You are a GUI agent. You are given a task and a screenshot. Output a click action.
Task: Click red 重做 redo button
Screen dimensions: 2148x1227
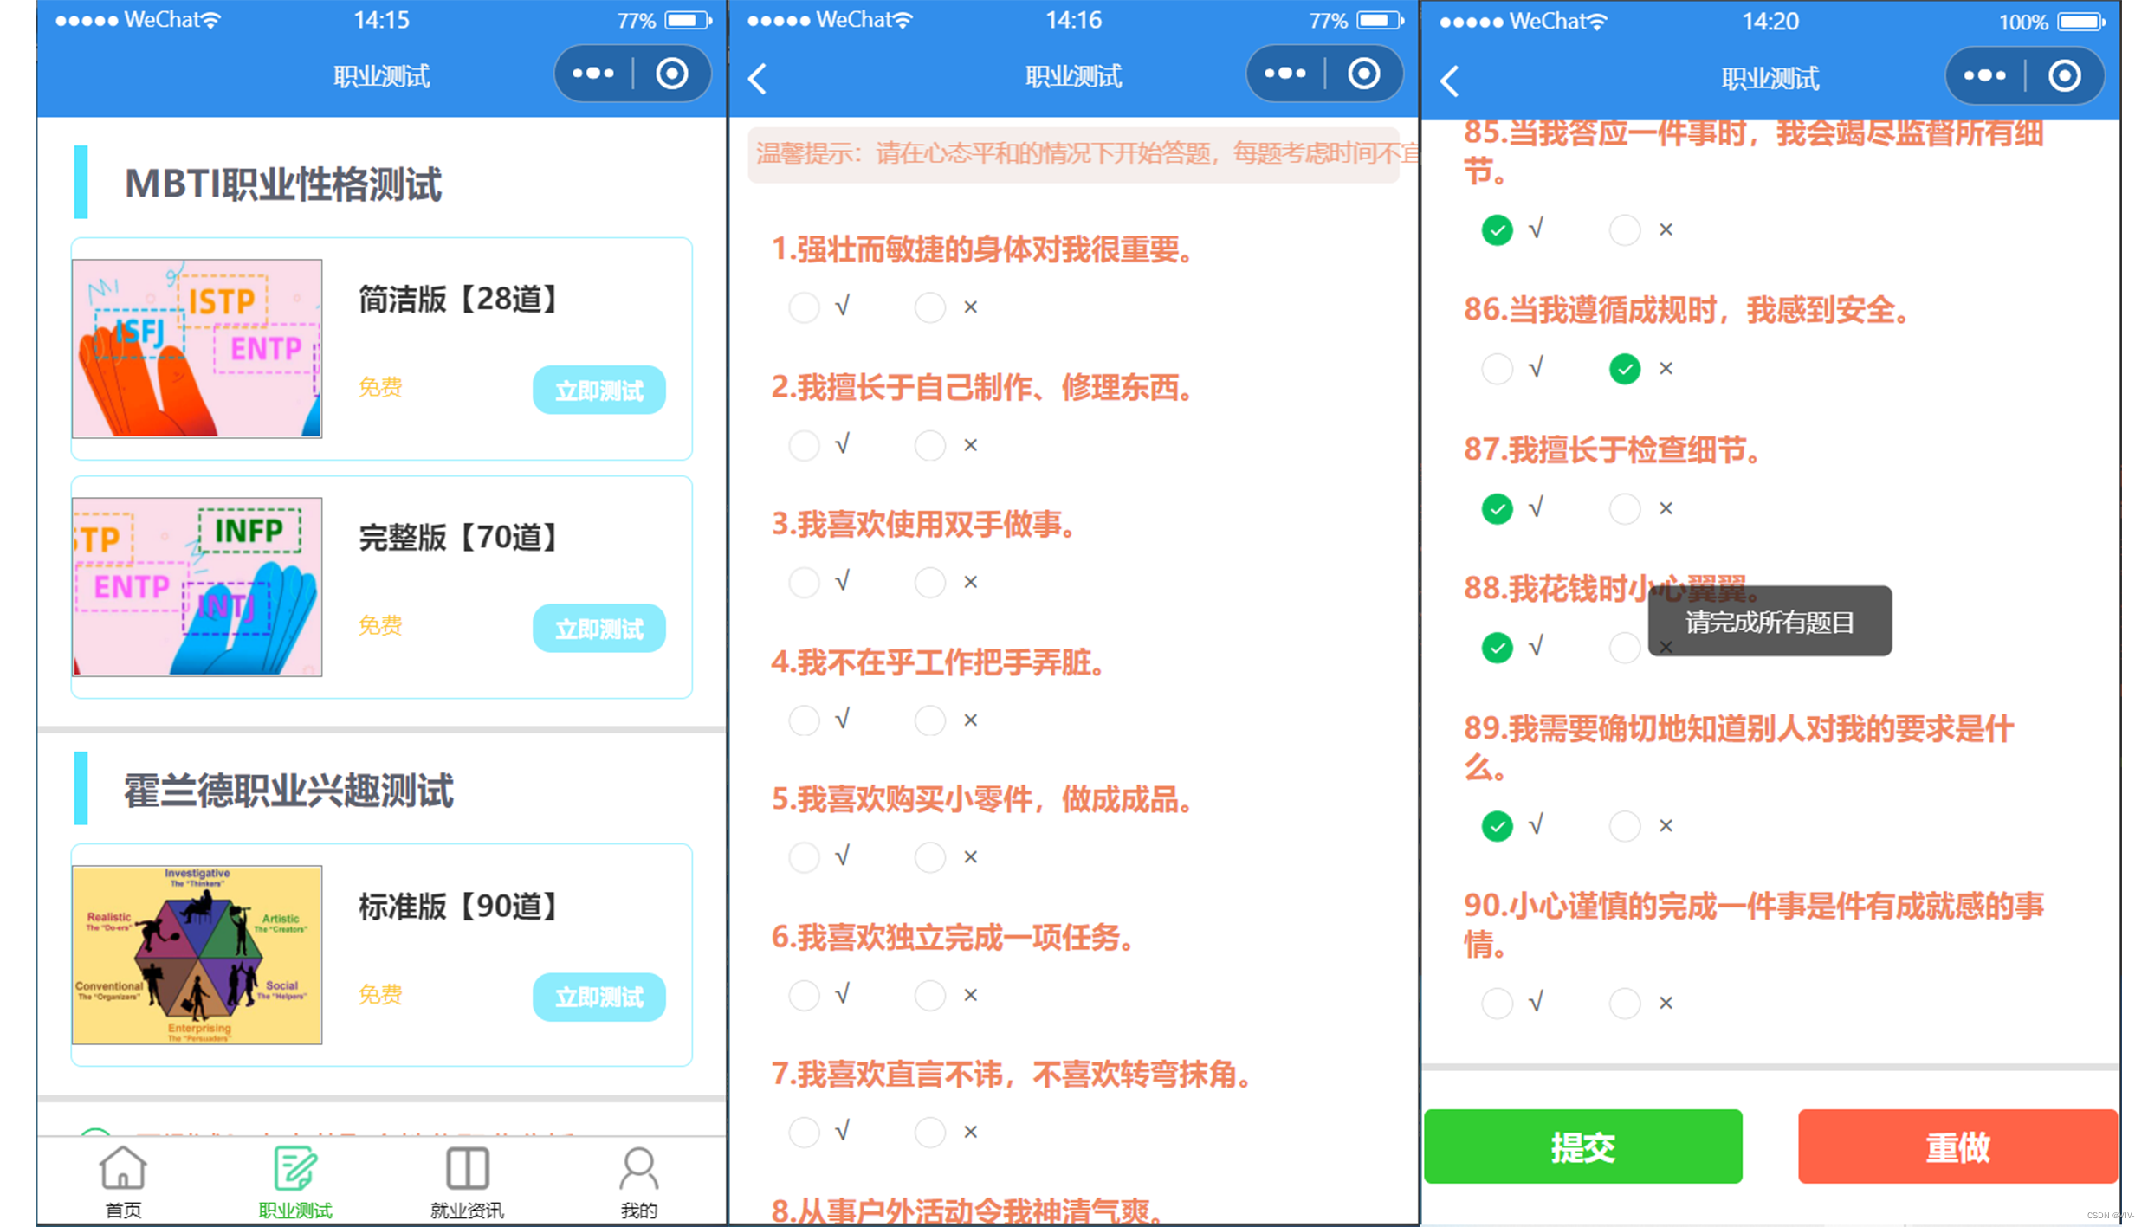[x=1957, y=1146]
